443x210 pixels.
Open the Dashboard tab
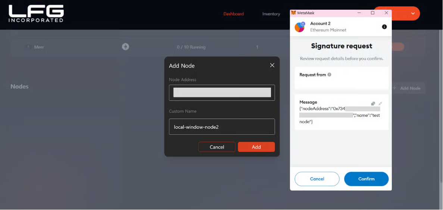233,14
